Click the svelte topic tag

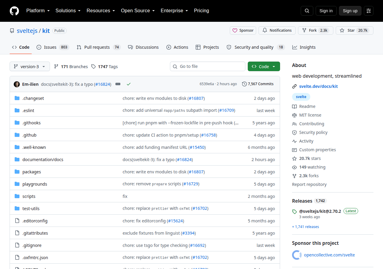[x=301, y=97]
